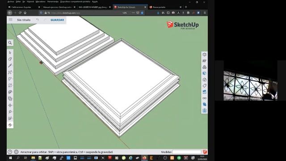Open the Marcadores menu
Viewport: 286px width, 161px height.
coord(41,2)
